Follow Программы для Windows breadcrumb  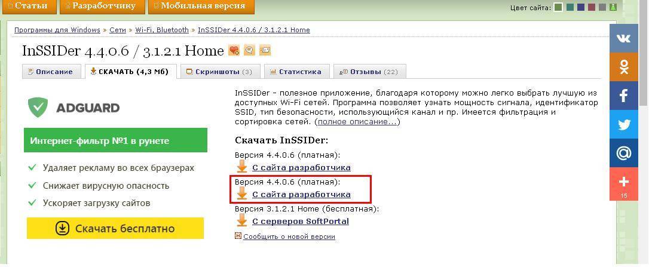57,30
